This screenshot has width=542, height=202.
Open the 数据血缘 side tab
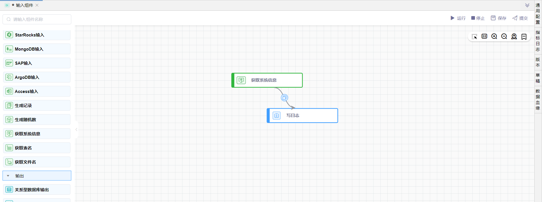(x=538, y=99)
